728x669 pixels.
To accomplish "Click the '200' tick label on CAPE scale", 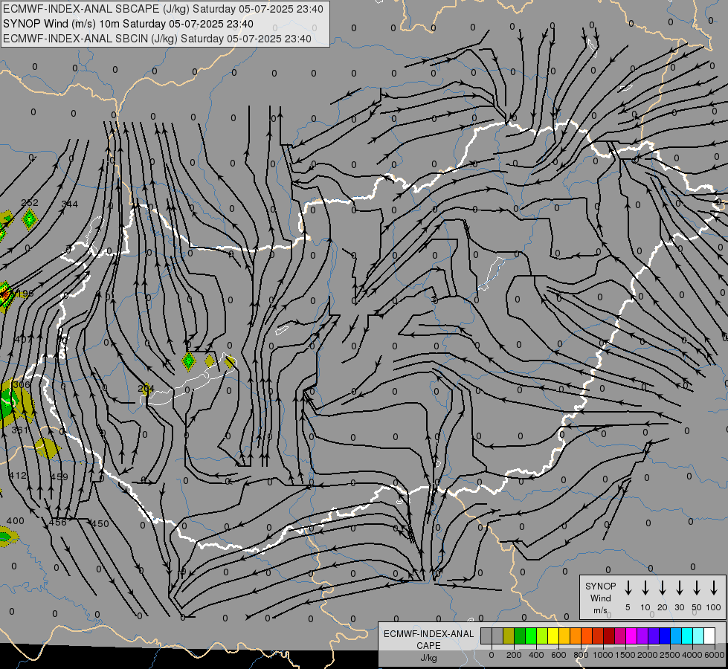I will (514, 655).
